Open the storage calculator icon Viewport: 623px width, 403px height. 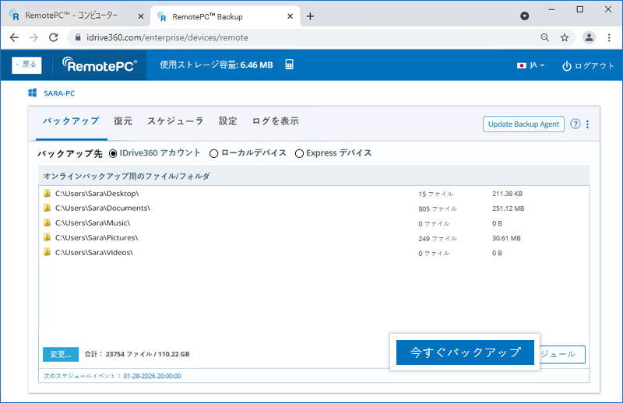[x=289, y=65]
